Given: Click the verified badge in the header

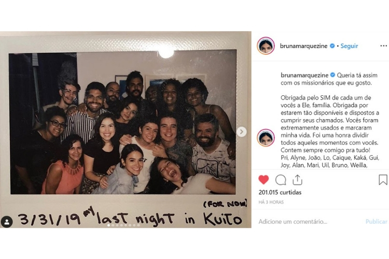Looking at the screenshot, I should click(x=332, y=46).
